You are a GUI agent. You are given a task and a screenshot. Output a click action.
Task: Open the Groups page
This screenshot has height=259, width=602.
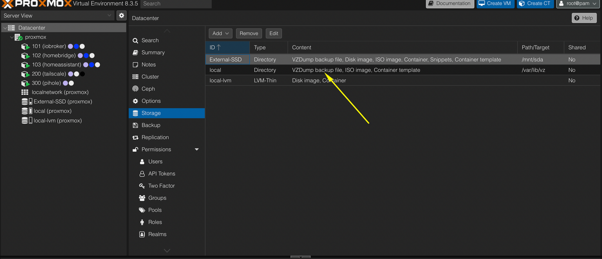[167, 198]
